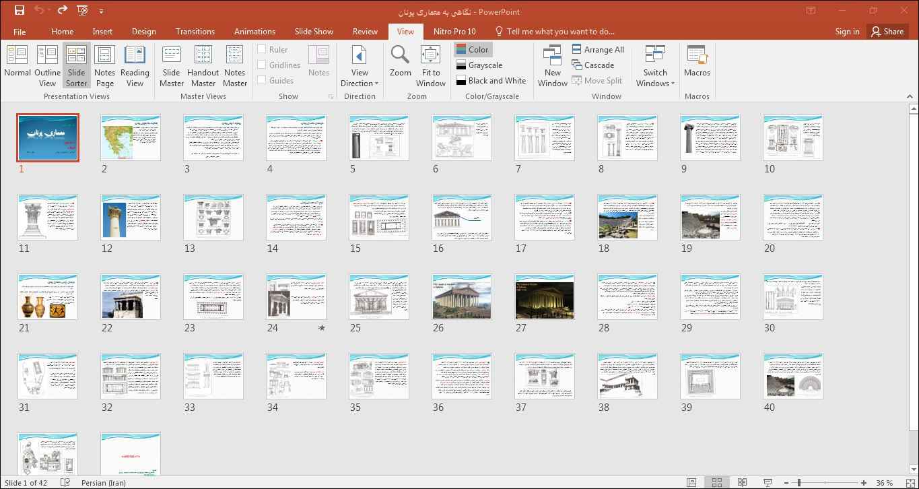Screen dimensions: 919x489
Task: Switch to the Animations tab
Action: coord(254,31)
